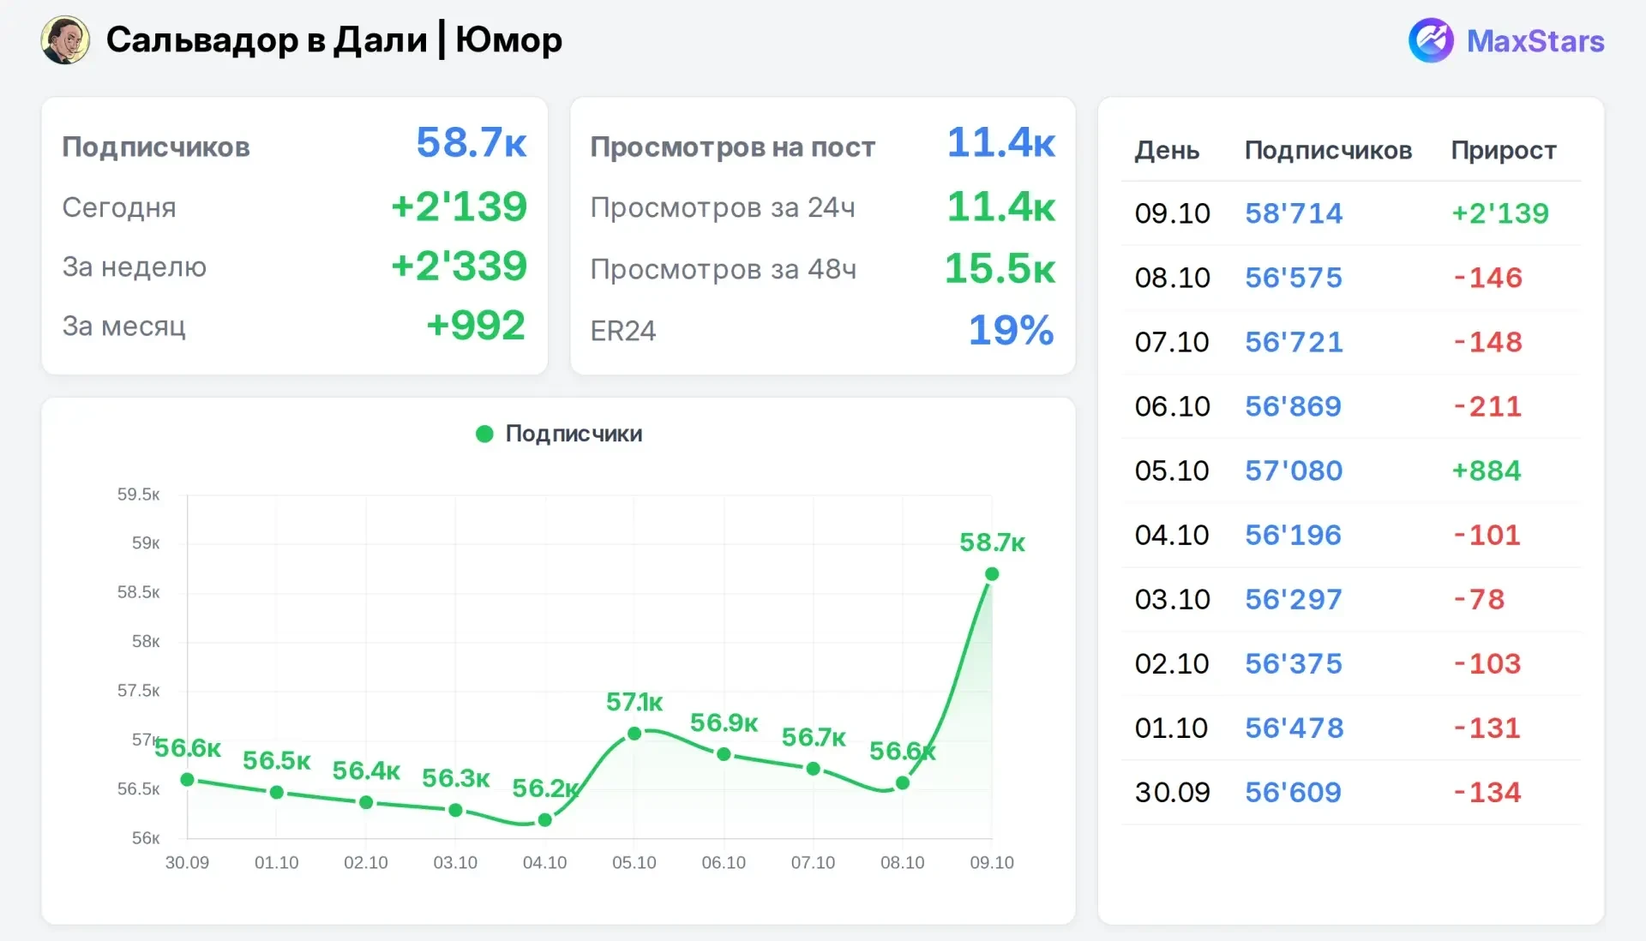1646x941 pixels.
Task: Click the 58.7к label on chart
Action: click(992, 542)
